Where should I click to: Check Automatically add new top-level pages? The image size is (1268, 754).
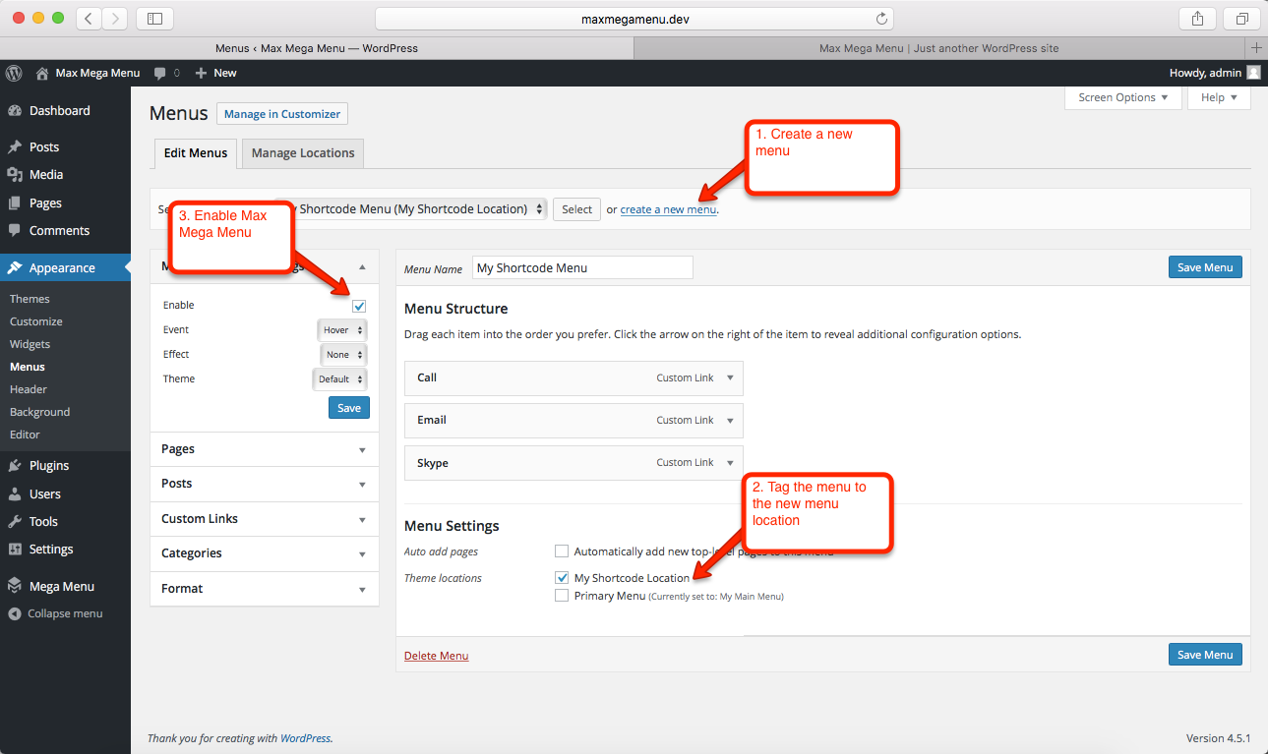pos(562,551)
